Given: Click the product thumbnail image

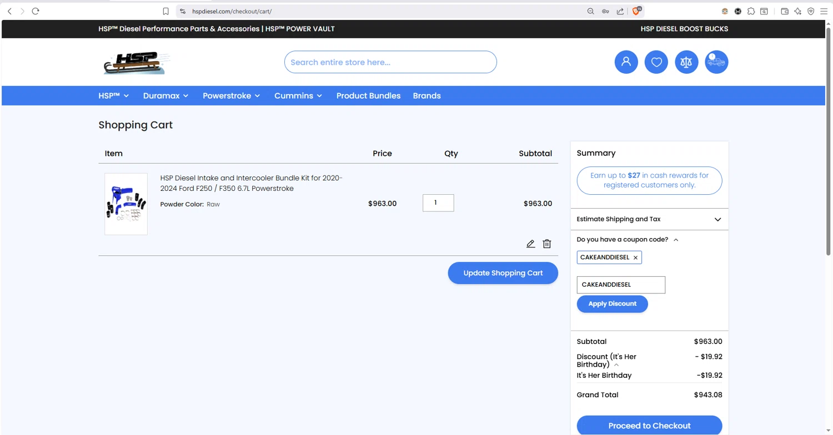Looking at the screenshot, I should [x=126, y=204].
